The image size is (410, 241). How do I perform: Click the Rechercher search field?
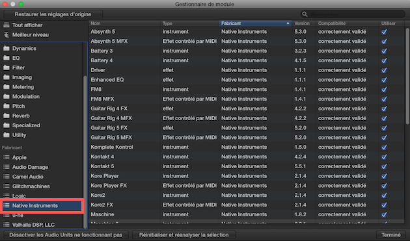pyautogui.click(x=353, y=14)
